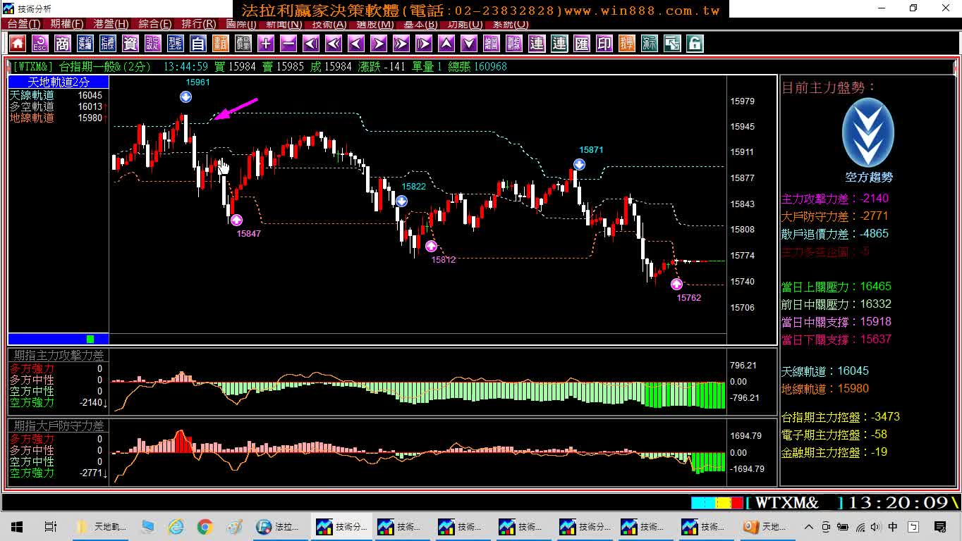Click the 15961 sell signal marker
This screenshot has height=541, width=962.
pos(185,97)
